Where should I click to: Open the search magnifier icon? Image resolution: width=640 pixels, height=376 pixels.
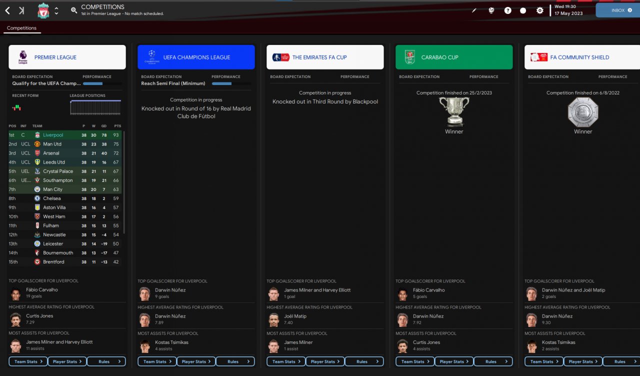pos(74,10)
